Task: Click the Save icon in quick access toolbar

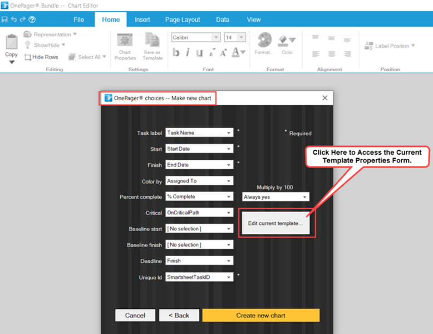Action: coord(4,19)
